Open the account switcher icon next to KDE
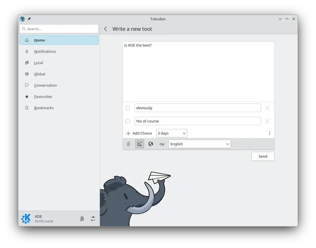 [x=82, y=219]
